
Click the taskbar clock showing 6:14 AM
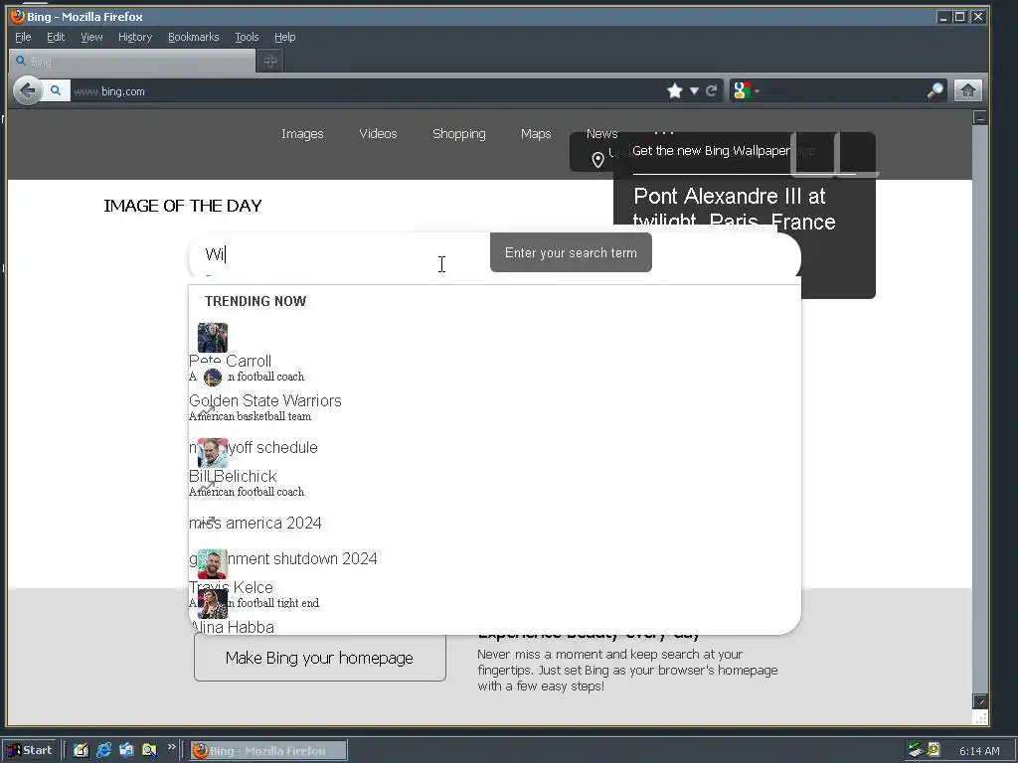979,751
